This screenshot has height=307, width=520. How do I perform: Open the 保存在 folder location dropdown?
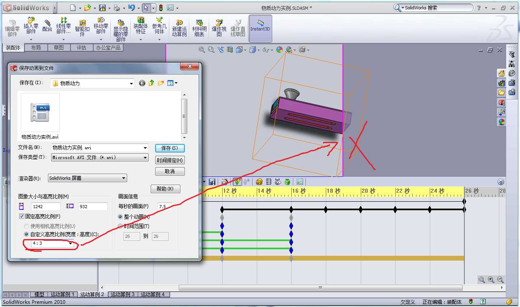click(x=131, y=83)
